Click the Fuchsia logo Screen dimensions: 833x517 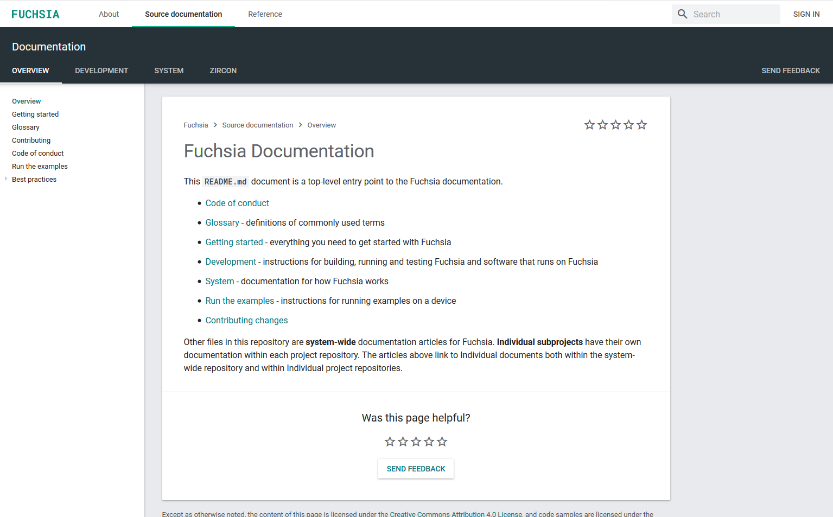coord(35,14)
